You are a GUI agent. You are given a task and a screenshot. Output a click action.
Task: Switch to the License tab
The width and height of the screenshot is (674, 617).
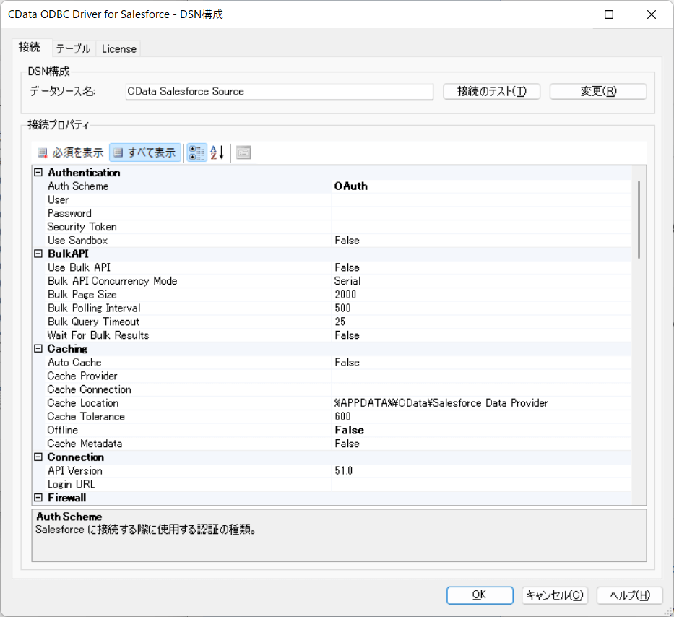[118, 49]
